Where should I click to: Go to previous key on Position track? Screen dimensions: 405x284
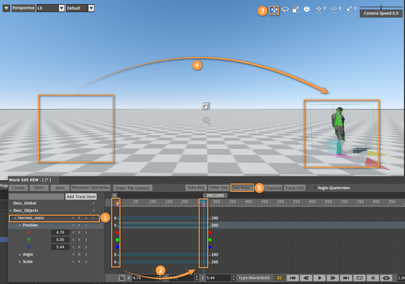[74, 225]
